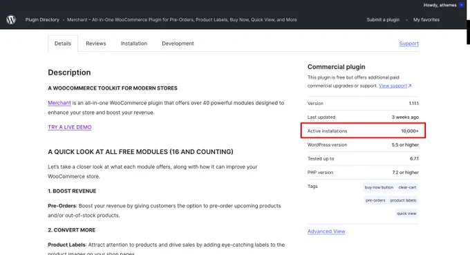470x255 pixels.
Task: Click the product labels tag
Action: [x=403, y=200]
